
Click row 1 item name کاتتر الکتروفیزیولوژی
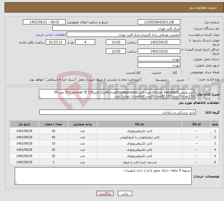coord(139,131)
